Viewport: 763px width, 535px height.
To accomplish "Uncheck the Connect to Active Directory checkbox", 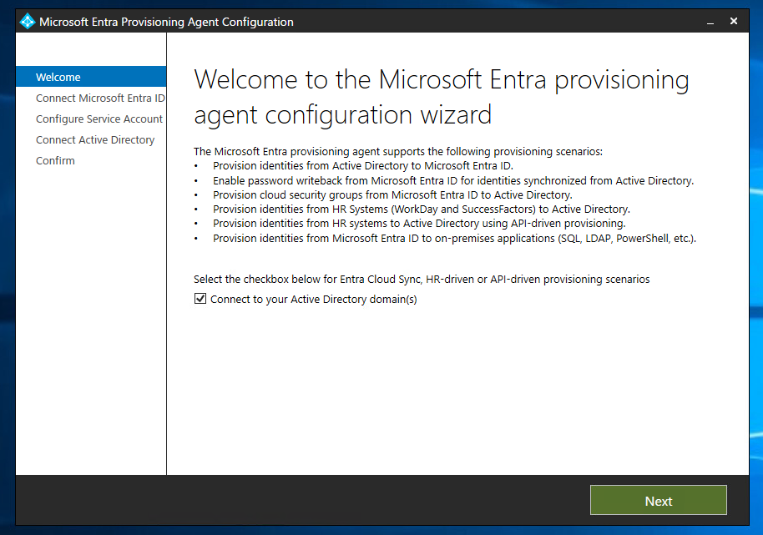I will 200,299.
